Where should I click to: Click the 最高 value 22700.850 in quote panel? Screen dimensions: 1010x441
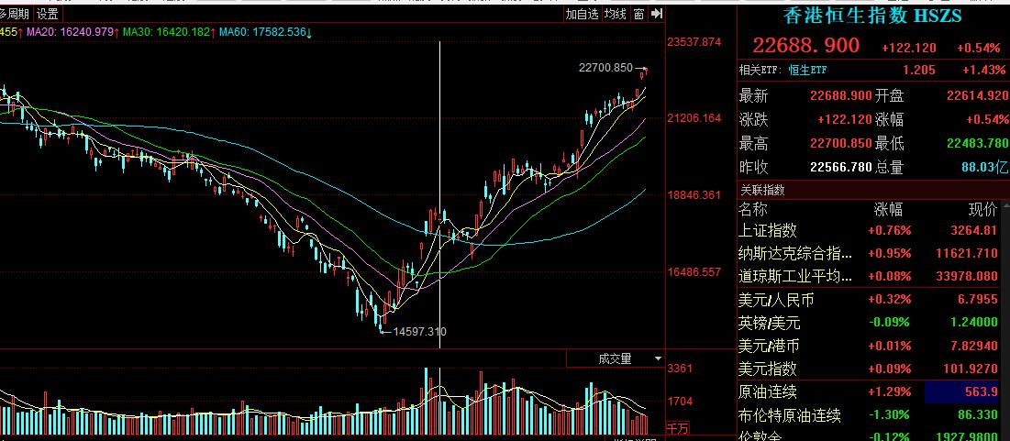click(x=841, y=144)
